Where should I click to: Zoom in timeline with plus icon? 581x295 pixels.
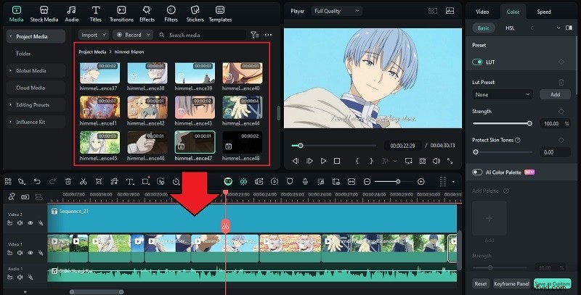(421, 181)
